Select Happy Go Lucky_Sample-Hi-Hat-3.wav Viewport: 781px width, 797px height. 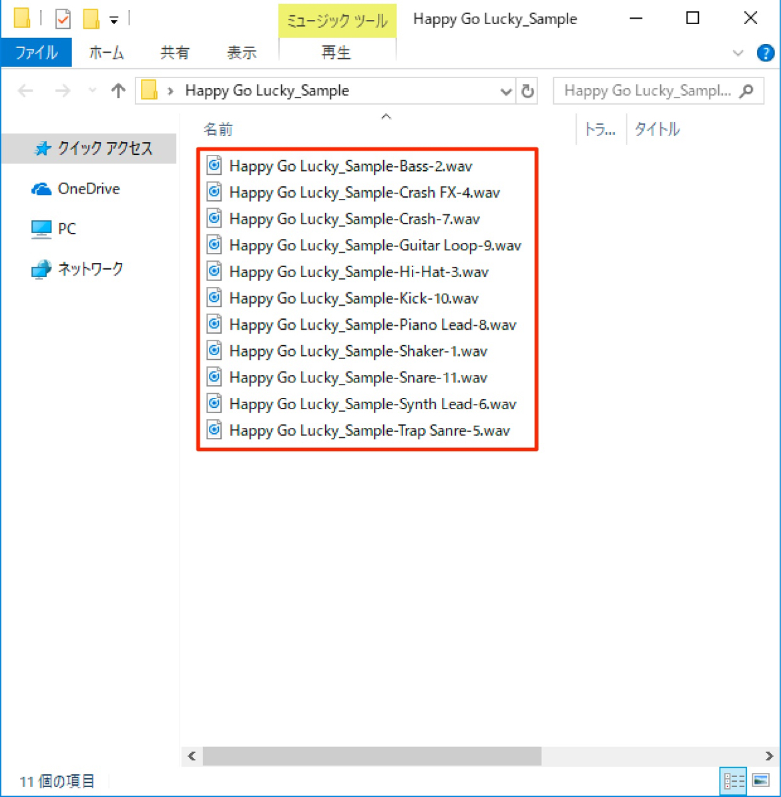click(x=359, y=272)
